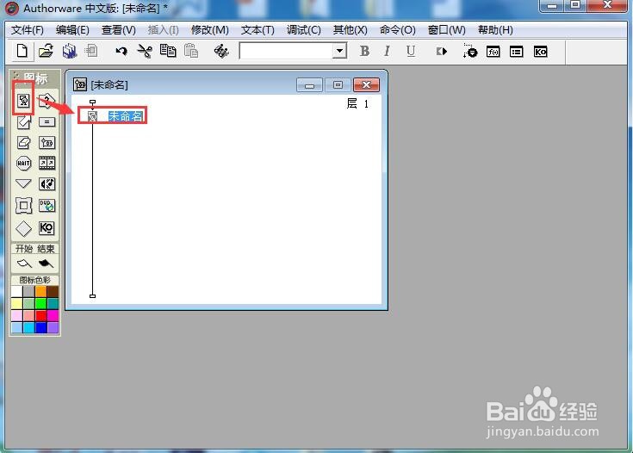Pick the black Stop flag
633x453 pixels.
pos(46,264)
